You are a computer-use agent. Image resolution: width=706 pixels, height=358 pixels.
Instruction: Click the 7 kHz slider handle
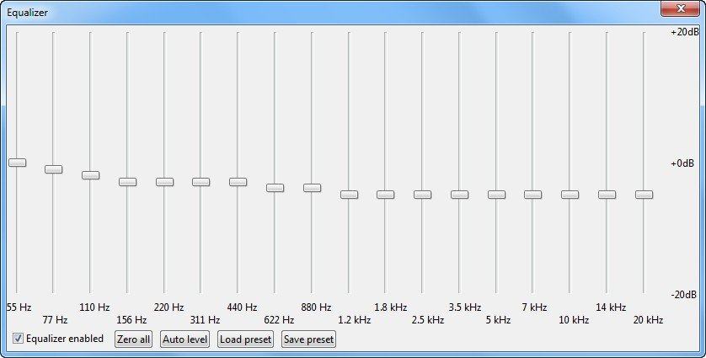pyautogui.click(x=532, y=194)
